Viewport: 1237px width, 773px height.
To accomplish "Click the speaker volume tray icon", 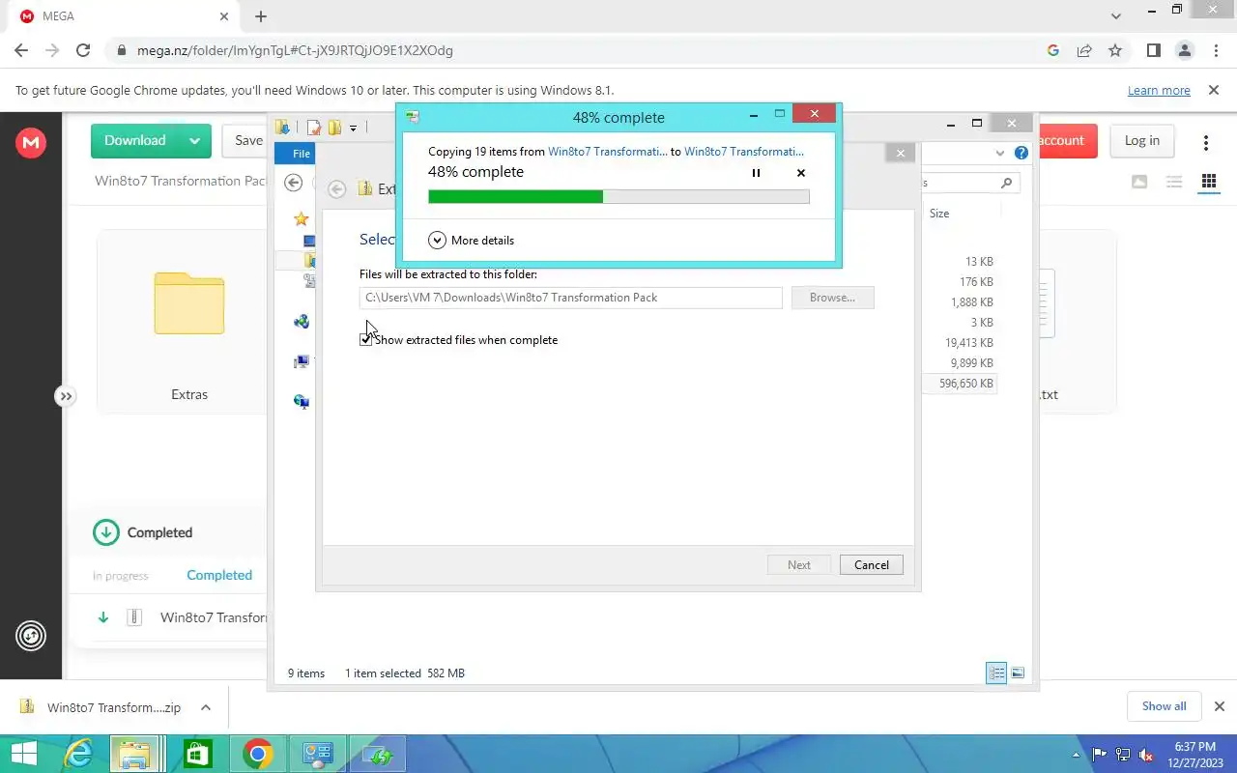I will [x=1145, y=755].
